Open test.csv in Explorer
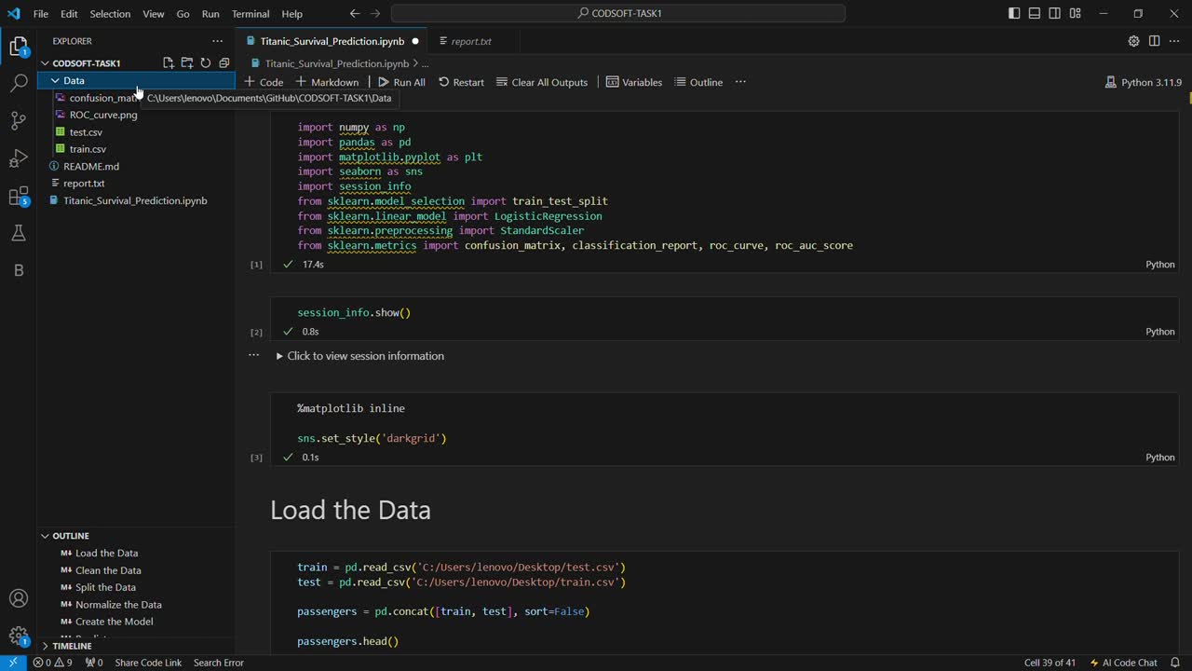 tap(86, 132)
